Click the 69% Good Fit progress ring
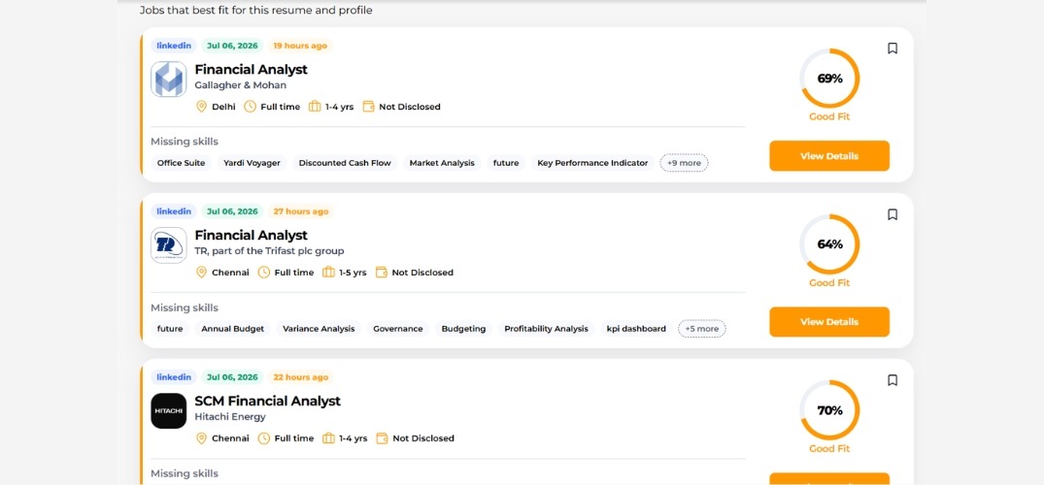Viewport: 1044px width, 485px height. point(829,79)
